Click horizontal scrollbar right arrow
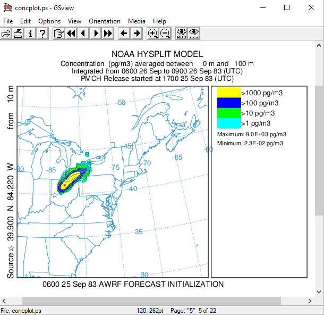Viewport: 324px width, 315px height. (310, 301)
